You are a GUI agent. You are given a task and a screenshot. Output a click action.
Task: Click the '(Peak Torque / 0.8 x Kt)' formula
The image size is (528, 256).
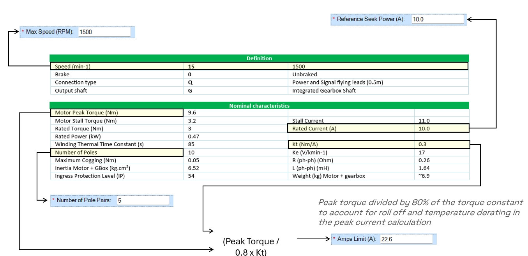[x=251, y=247]
